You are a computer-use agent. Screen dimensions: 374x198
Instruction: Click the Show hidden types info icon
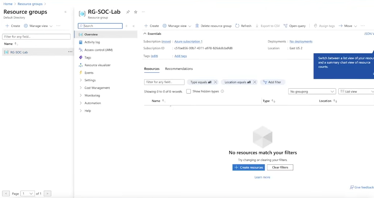(x=222, y=91)
